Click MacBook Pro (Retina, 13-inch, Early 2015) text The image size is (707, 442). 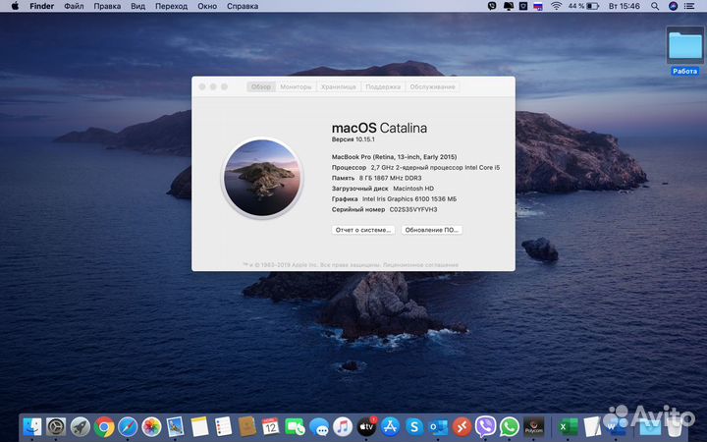[x=394, y=157]
